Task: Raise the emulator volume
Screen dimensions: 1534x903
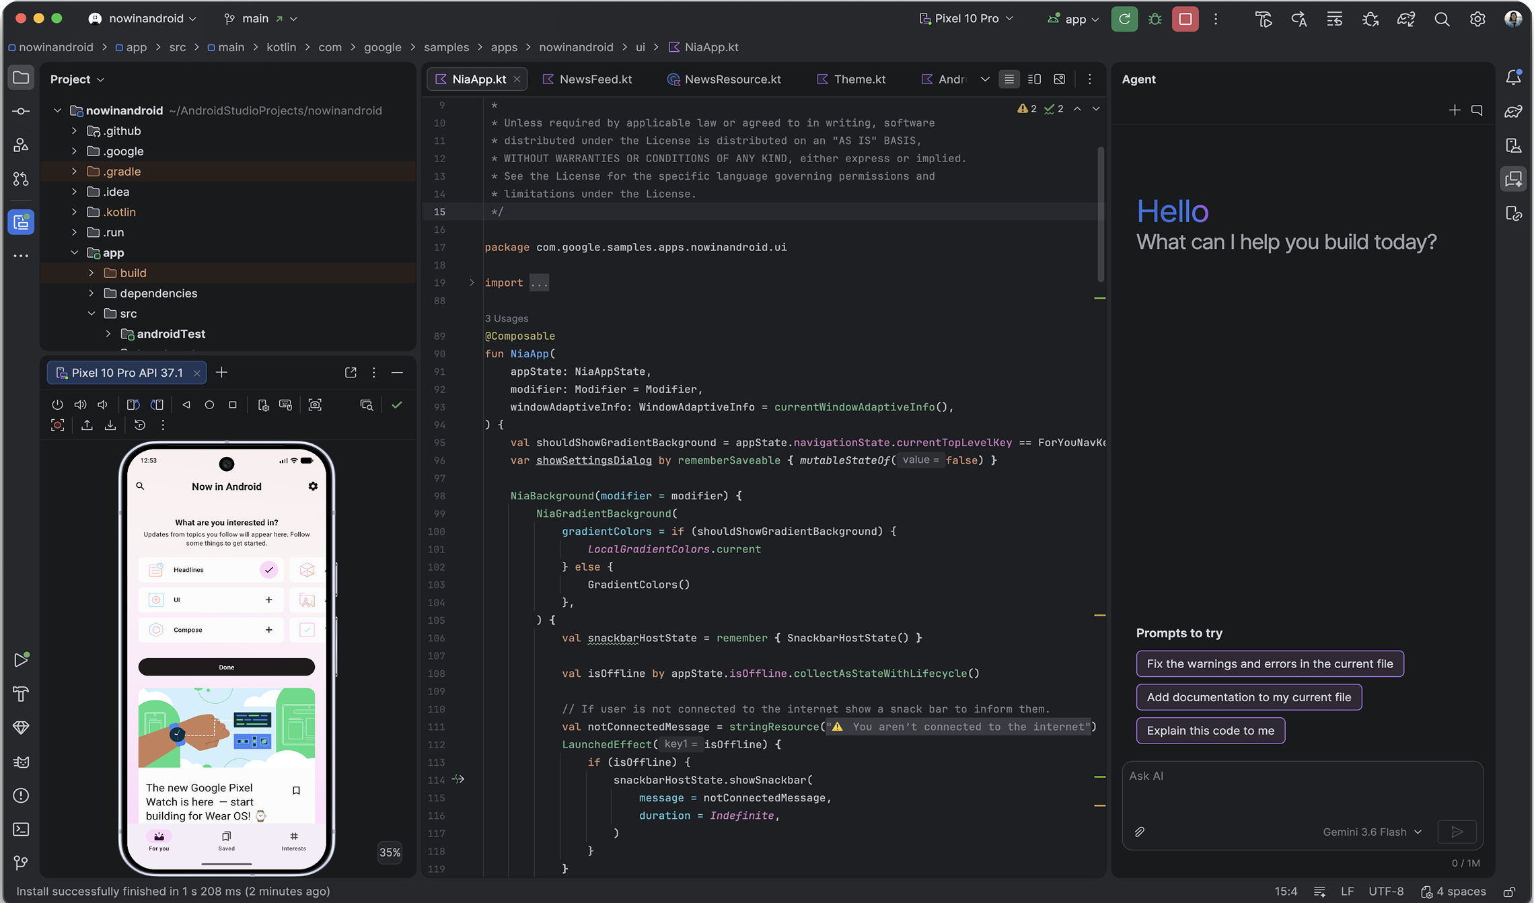Action: pyautogui.click(x=80, y=404)
